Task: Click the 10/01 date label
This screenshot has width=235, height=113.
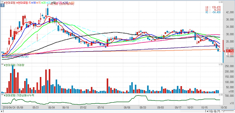Action: (190, 107)
